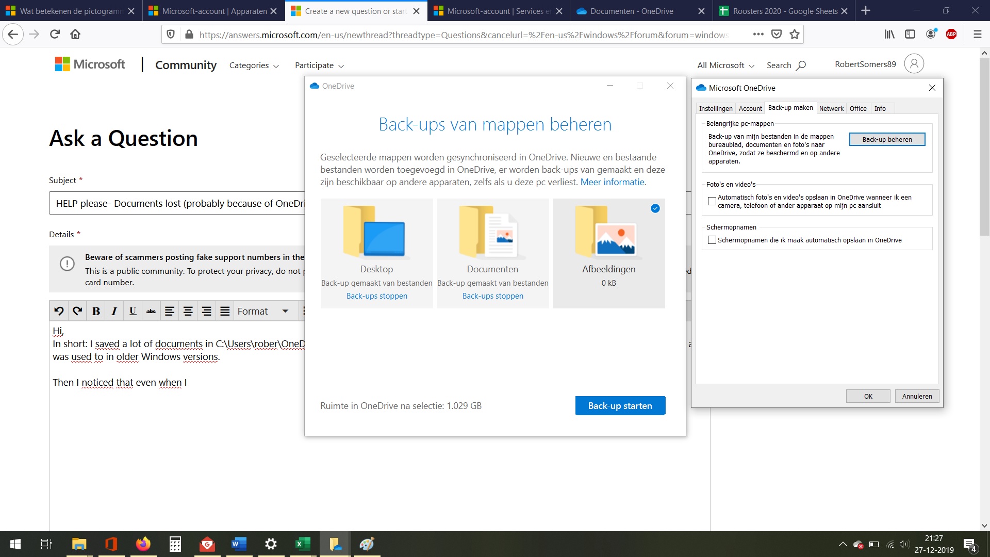Click Firefox home button

(x=75, y=35)
